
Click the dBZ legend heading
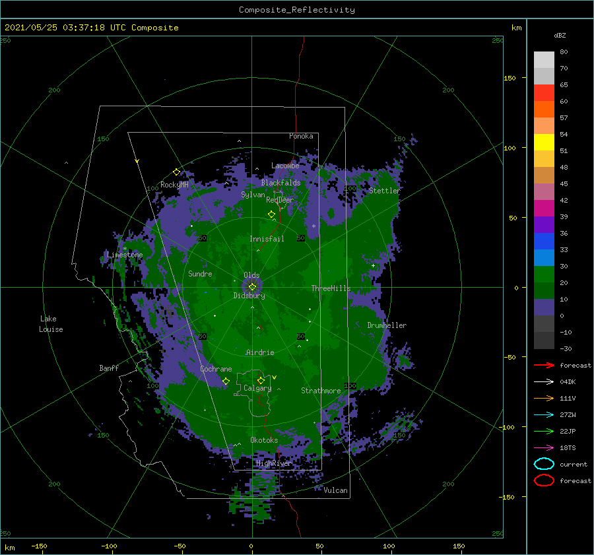click(560, 35)
